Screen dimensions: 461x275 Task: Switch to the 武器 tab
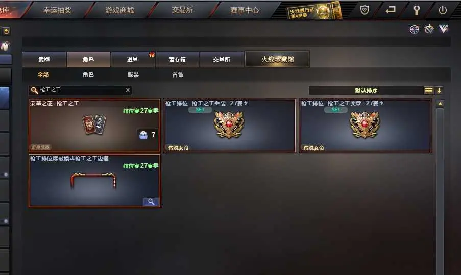coord(44,59)
